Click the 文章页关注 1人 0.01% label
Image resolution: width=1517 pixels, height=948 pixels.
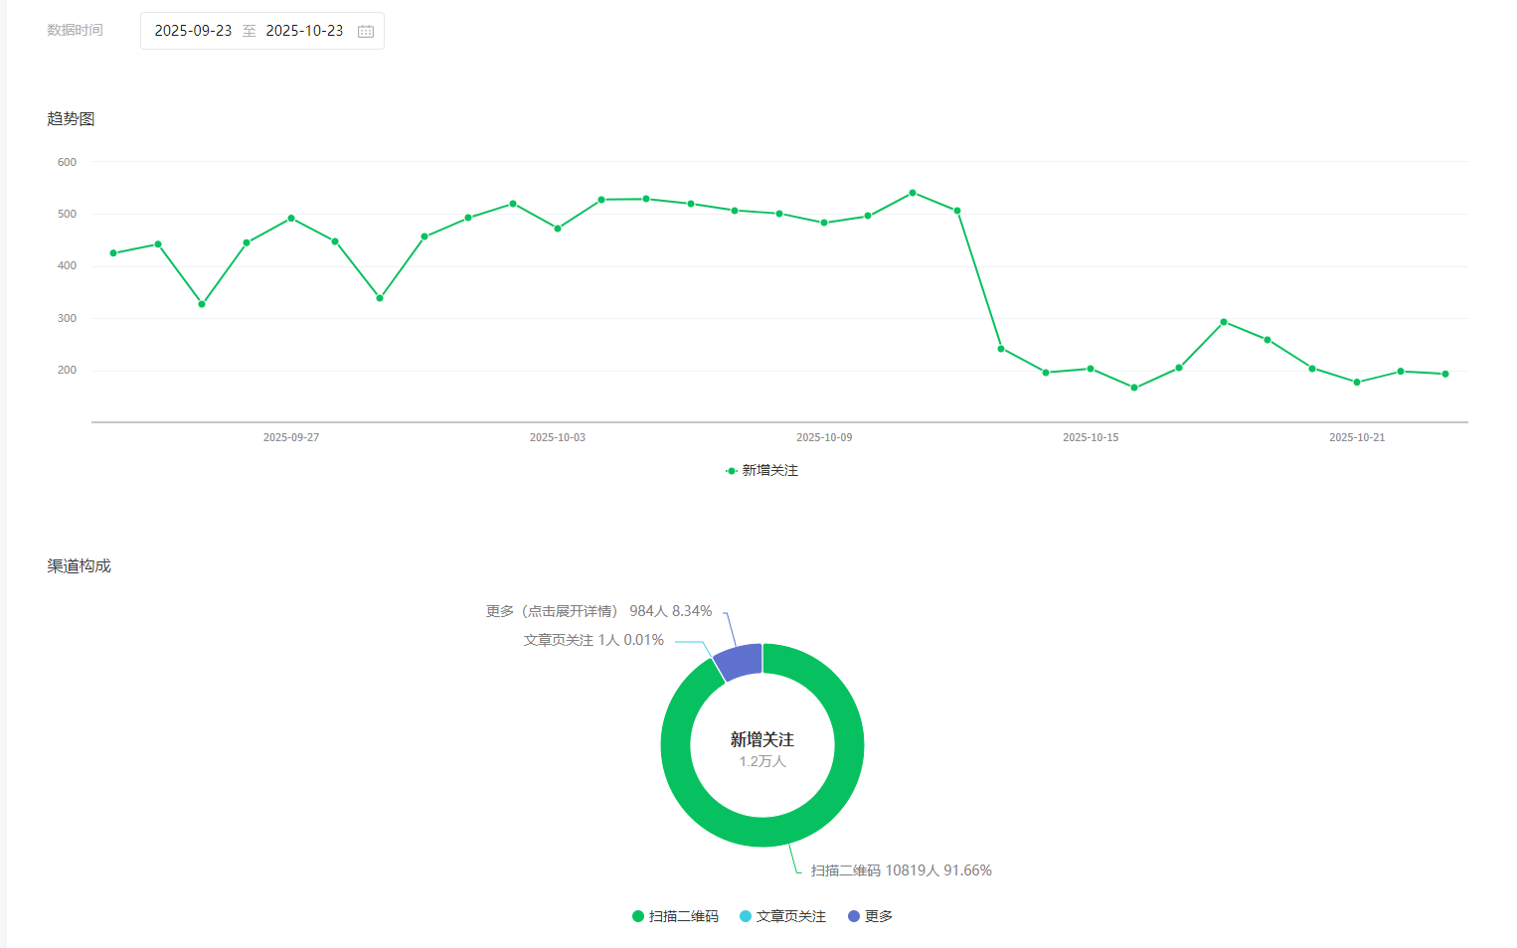pos(593,640)
